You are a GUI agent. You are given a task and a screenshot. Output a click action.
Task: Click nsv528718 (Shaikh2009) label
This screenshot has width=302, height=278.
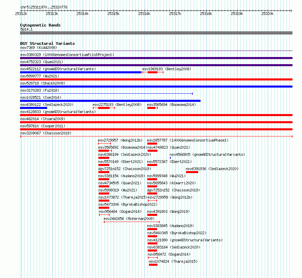pyautogui.click(x=43, y=83)
